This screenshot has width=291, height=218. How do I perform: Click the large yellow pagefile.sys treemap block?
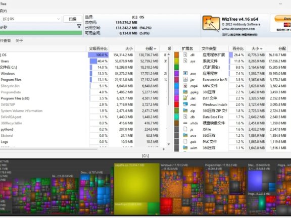click(137, 183)
